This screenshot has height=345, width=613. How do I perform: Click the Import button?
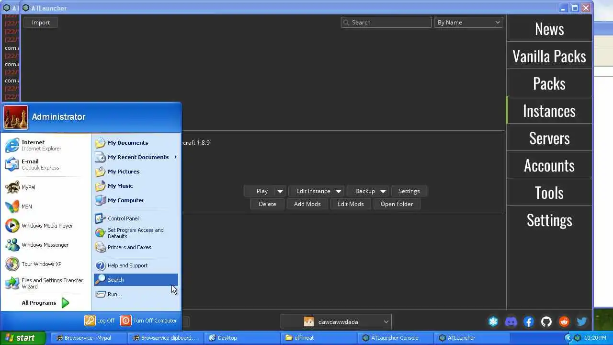point(41,23)
